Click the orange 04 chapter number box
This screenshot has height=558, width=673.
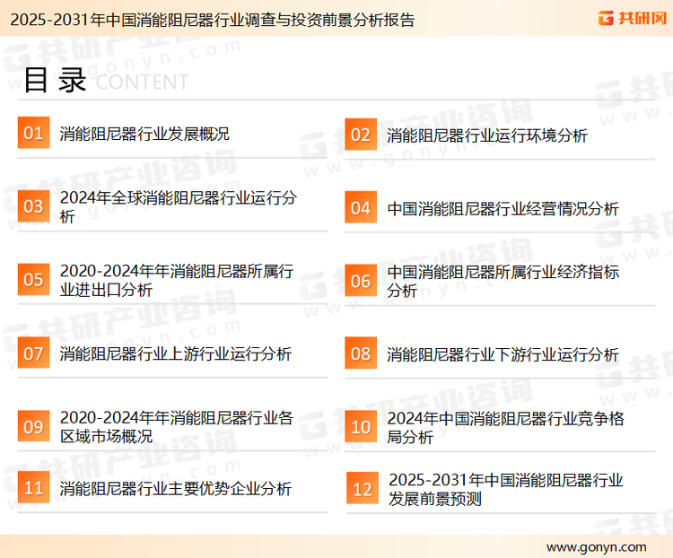coord(361,207)
